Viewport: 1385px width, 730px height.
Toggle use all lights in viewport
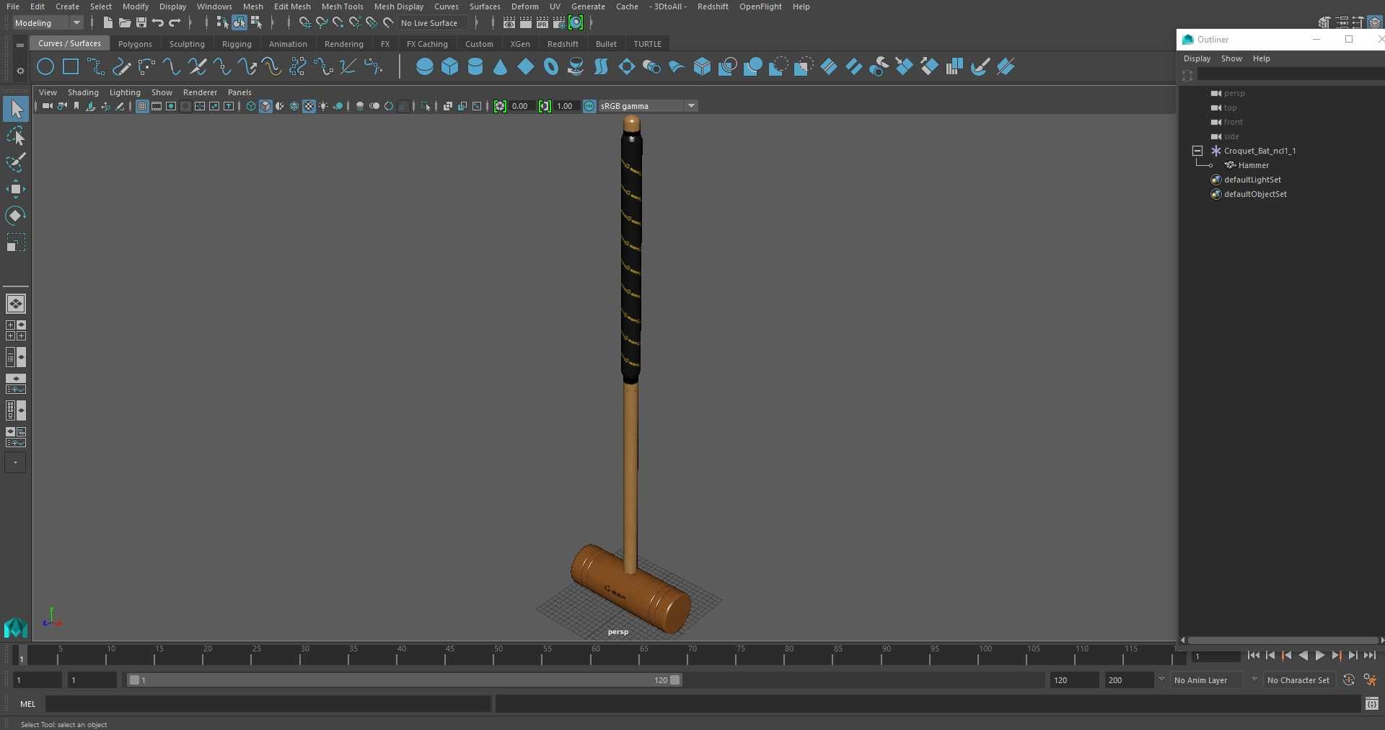tap(323, 106)
